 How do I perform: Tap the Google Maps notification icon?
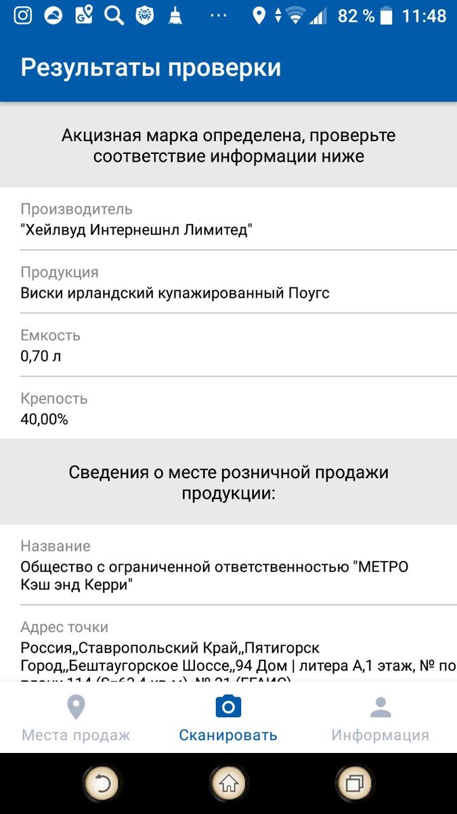(84, 15)
